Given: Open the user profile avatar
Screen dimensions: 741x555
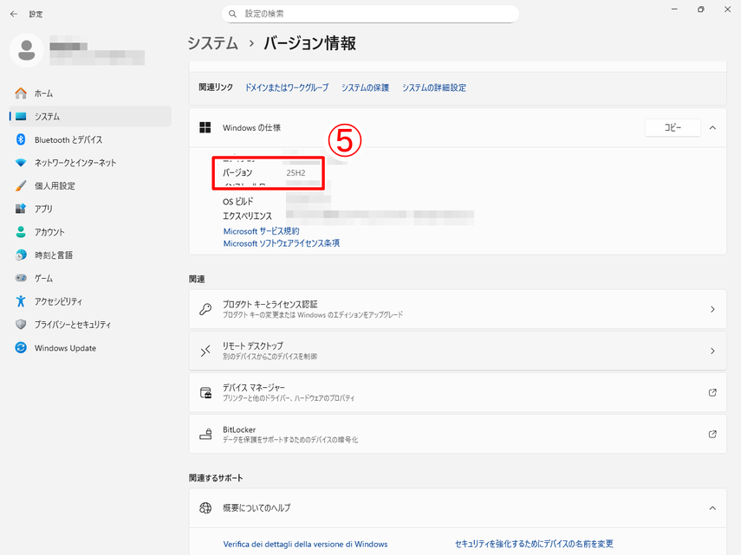Looking at the screenshot, I should pos(27,50).
